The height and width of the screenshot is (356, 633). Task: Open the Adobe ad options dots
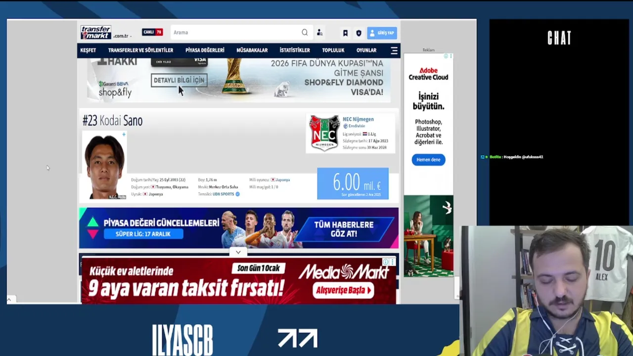pyautogui.click(x=451, y=56)
